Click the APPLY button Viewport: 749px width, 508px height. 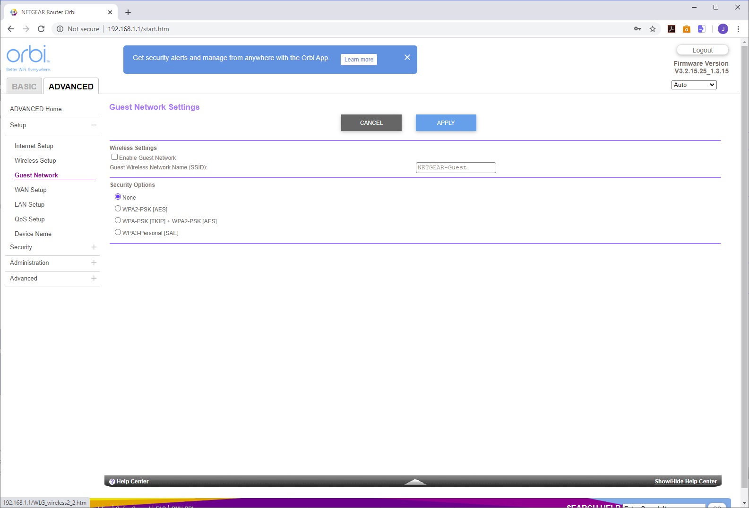tap(446, 123)
